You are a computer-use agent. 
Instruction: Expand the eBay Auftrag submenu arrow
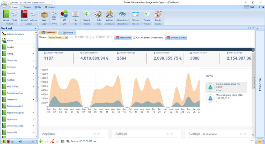tap(33, 86)
